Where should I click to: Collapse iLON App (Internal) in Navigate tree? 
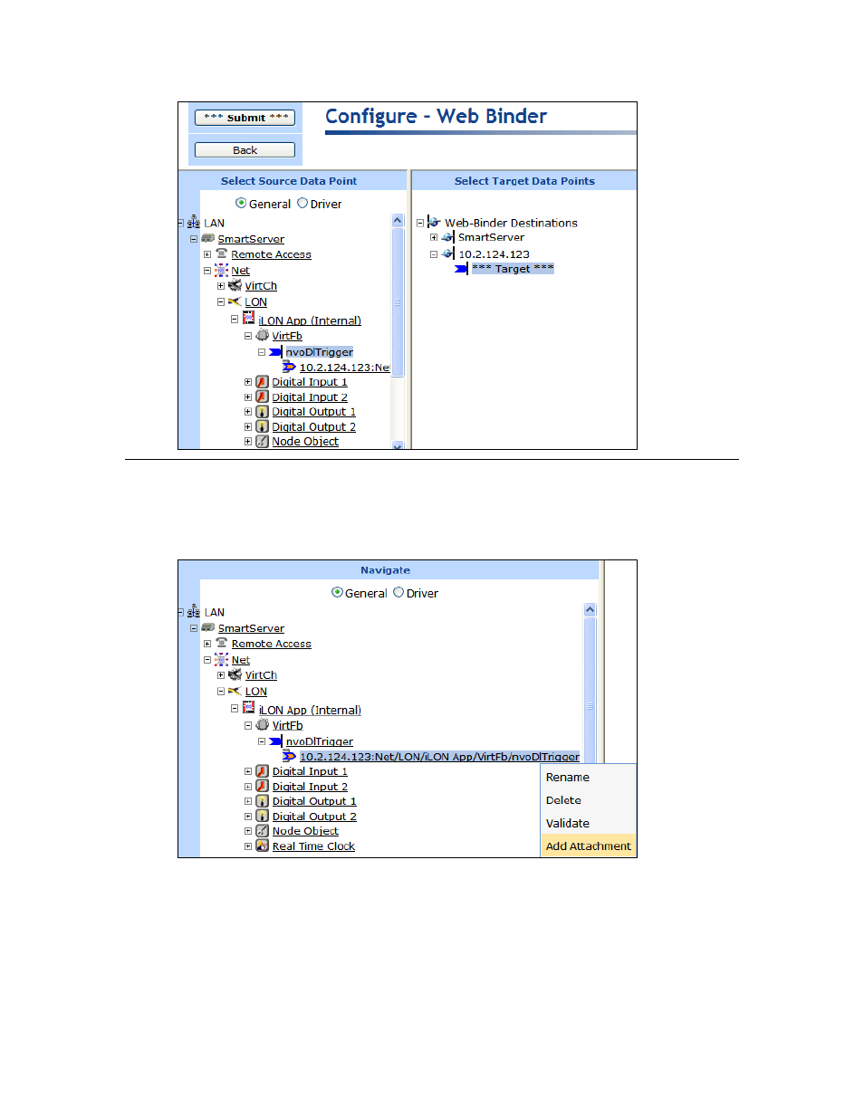pyautogui.click(x=235, y=709)
